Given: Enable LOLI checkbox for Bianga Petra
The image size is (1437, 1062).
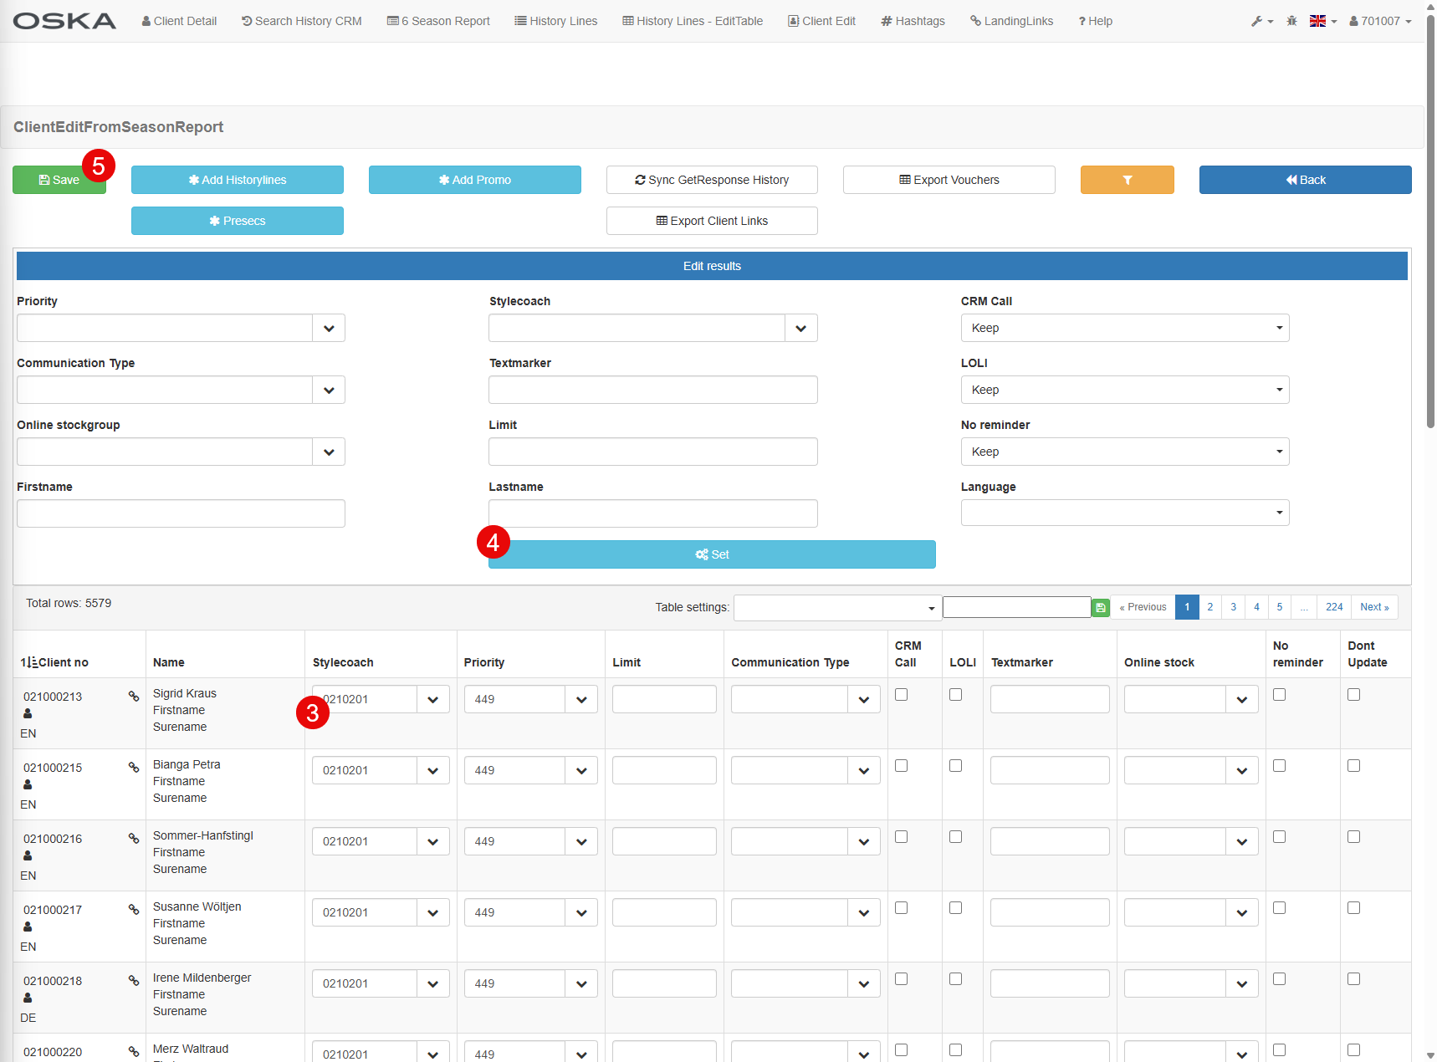Looking at the screenshot, I should [x=956, y=766].
